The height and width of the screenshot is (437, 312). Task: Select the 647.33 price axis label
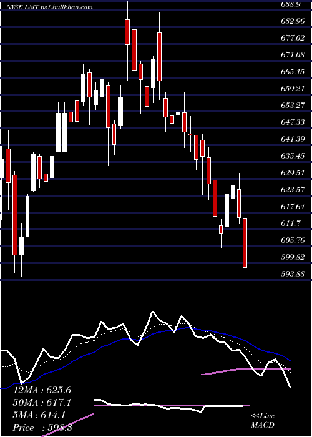tap(293, 122)
